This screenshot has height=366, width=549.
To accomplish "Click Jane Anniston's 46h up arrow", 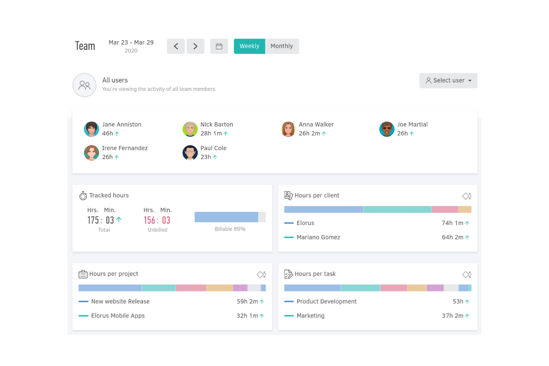I will tap(117, 133).
